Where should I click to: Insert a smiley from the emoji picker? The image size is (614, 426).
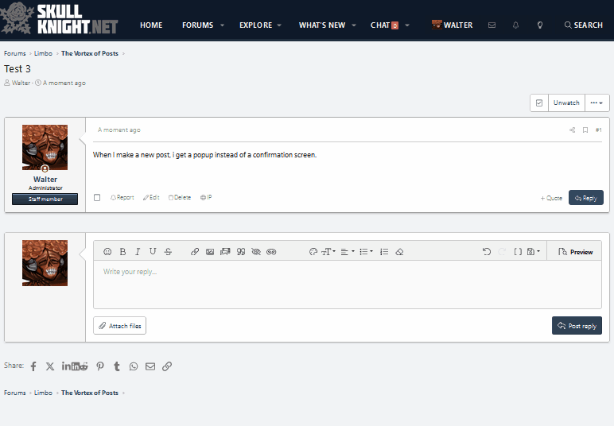coord(108,252)
